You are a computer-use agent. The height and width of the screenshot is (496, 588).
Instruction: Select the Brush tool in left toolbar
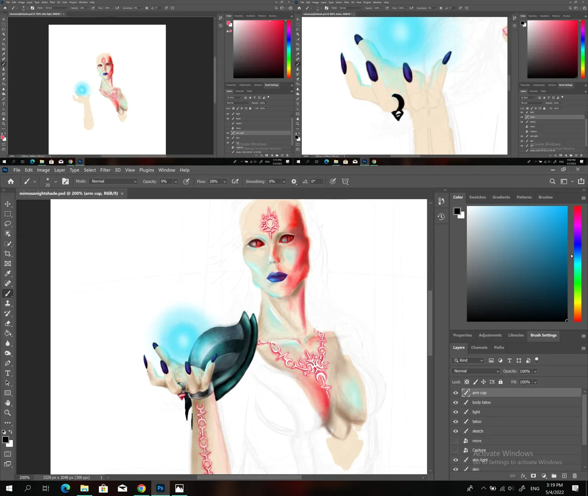coord(8,293)
